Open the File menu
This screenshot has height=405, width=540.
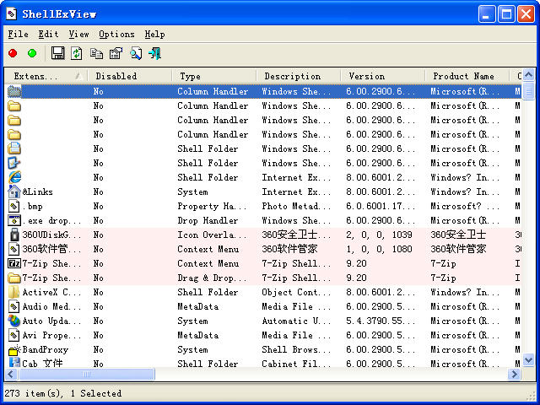pos(18,34)
